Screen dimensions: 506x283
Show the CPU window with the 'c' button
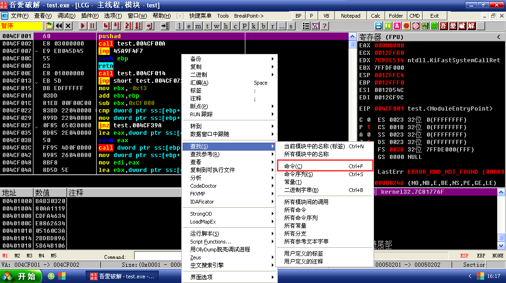click(235, 26)
